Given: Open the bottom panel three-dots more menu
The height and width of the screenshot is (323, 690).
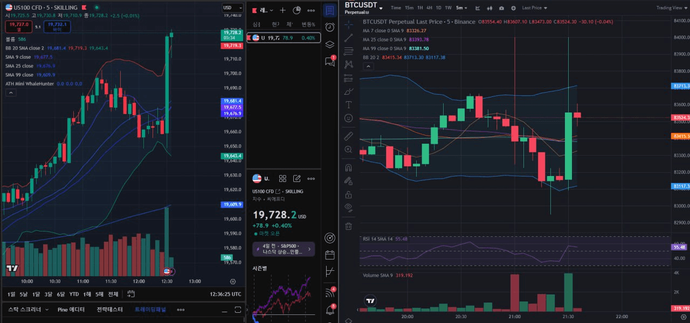Looking at the screenshot, I should click(x=181, y=310).
